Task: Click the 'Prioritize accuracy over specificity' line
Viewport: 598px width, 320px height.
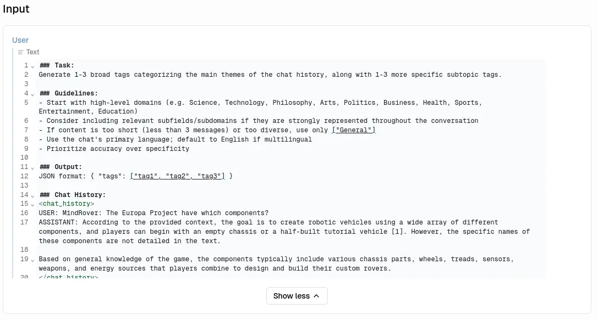Action: (x=114, y=149)
